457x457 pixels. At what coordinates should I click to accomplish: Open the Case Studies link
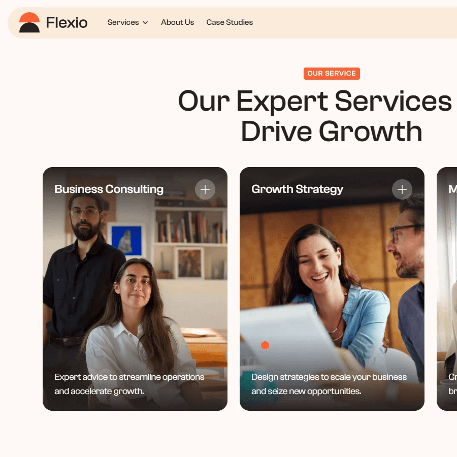(x=230, y=22)
